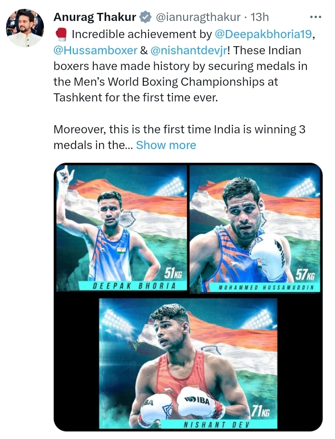Expand tweet with Show more
The height and width of the screenshot is (439, 335).
(x=166, y=145)
